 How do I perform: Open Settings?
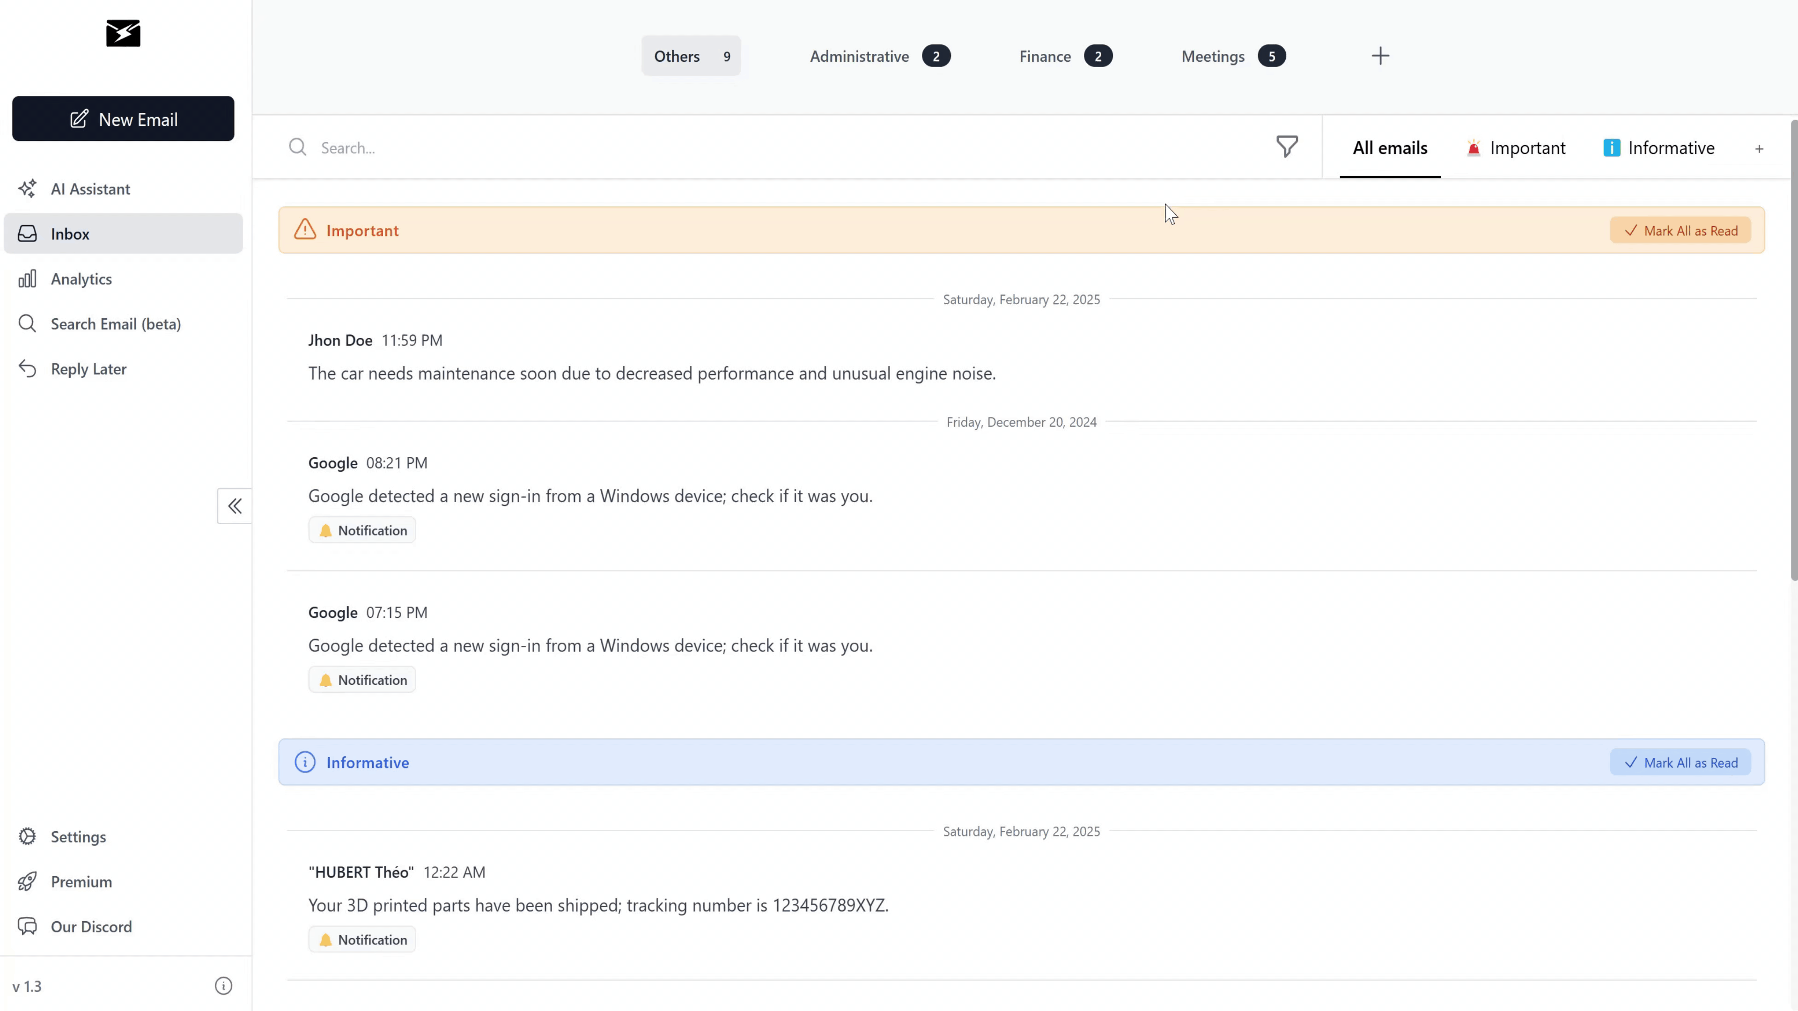pos(77,836)
